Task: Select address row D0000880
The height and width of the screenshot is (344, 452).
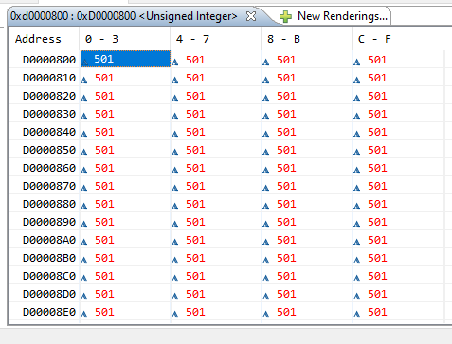Action: [49, 204]
